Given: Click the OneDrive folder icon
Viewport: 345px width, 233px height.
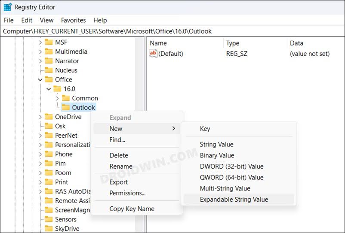Looking at the screenshot, I should pos(49,117).
